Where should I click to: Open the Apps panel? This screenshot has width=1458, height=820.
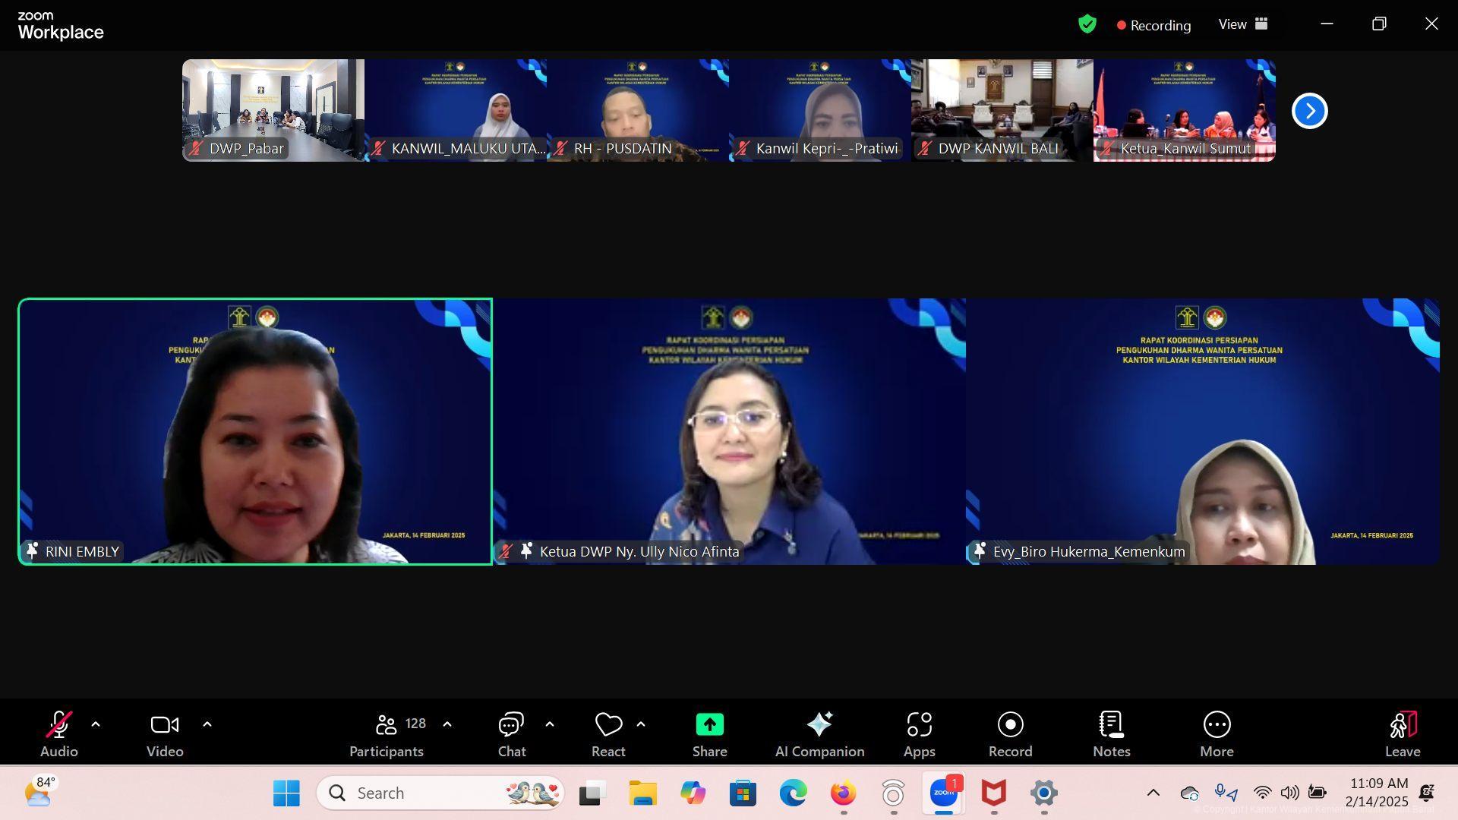[x=919, y=733]
